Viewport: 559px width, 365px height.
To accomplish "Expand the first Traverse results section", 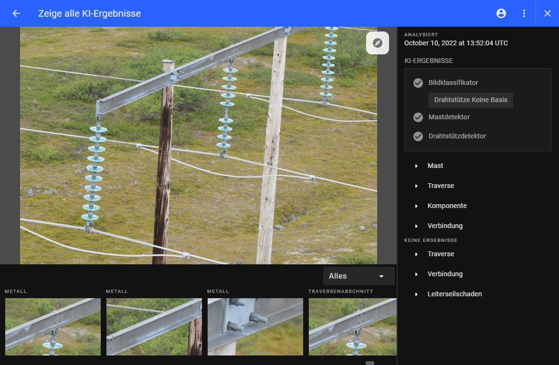I will (417, 186).
